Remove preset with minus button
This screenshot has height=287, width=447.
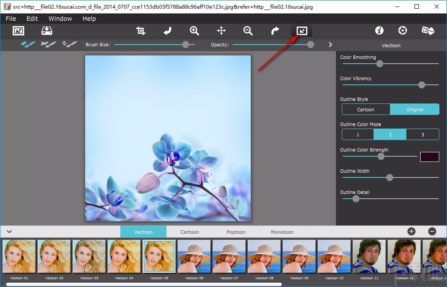[432, 232]
